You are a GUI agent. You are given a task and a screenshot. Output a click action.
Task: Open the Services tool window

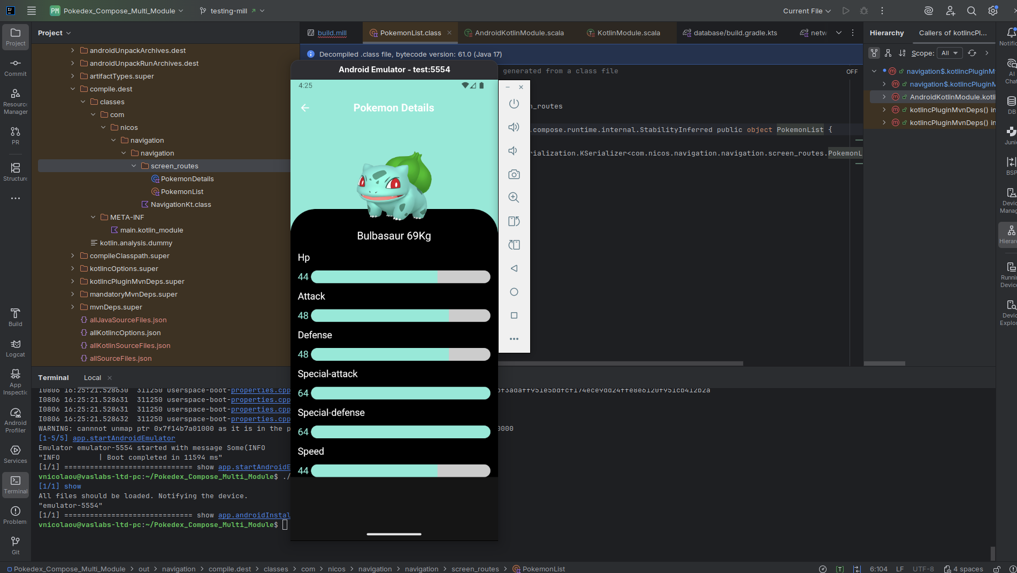16,454
